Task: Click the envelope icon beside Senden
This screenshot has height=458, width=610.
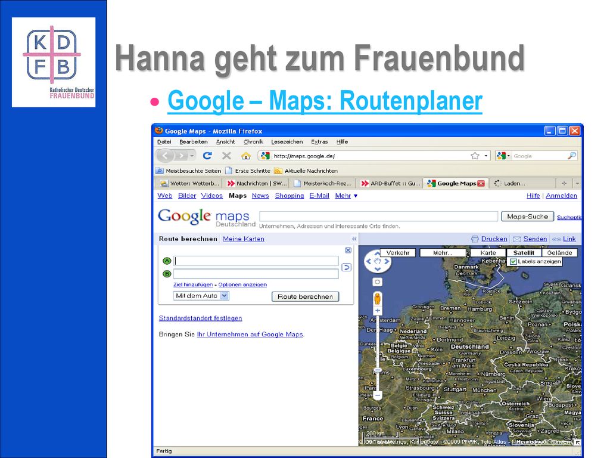Action: 516,239
